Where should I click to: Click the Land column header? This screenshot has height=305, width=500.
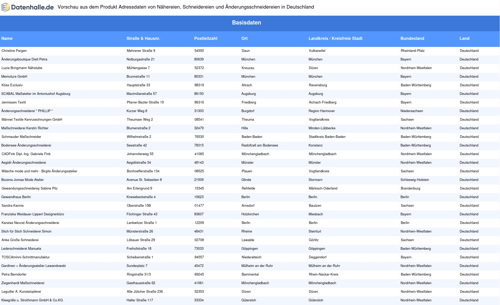(464, 38)
